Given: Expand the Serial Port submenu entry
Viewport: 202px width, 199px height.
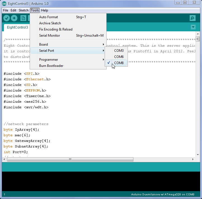Looking at the screenshot, I should click(x=68, y=51).
